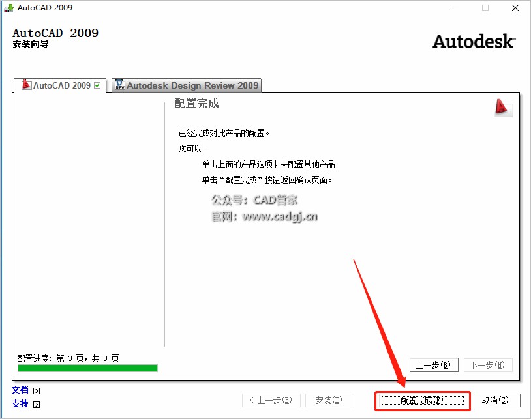The image size is (531, 419).
Task: Switch to AutoCAD 2009 tab
Action: tap(60, 85)
